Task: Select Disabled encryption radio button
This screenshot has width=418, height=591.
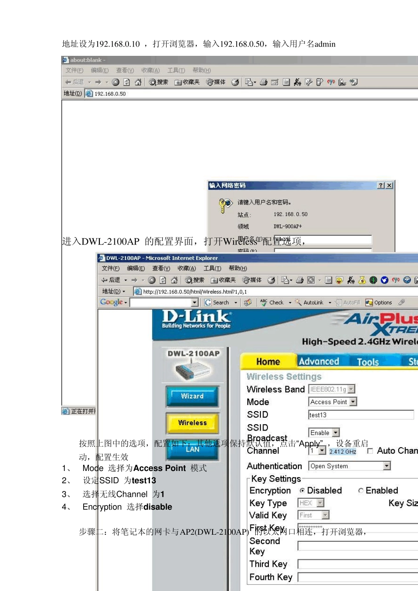Action: (x=302, y=491)
